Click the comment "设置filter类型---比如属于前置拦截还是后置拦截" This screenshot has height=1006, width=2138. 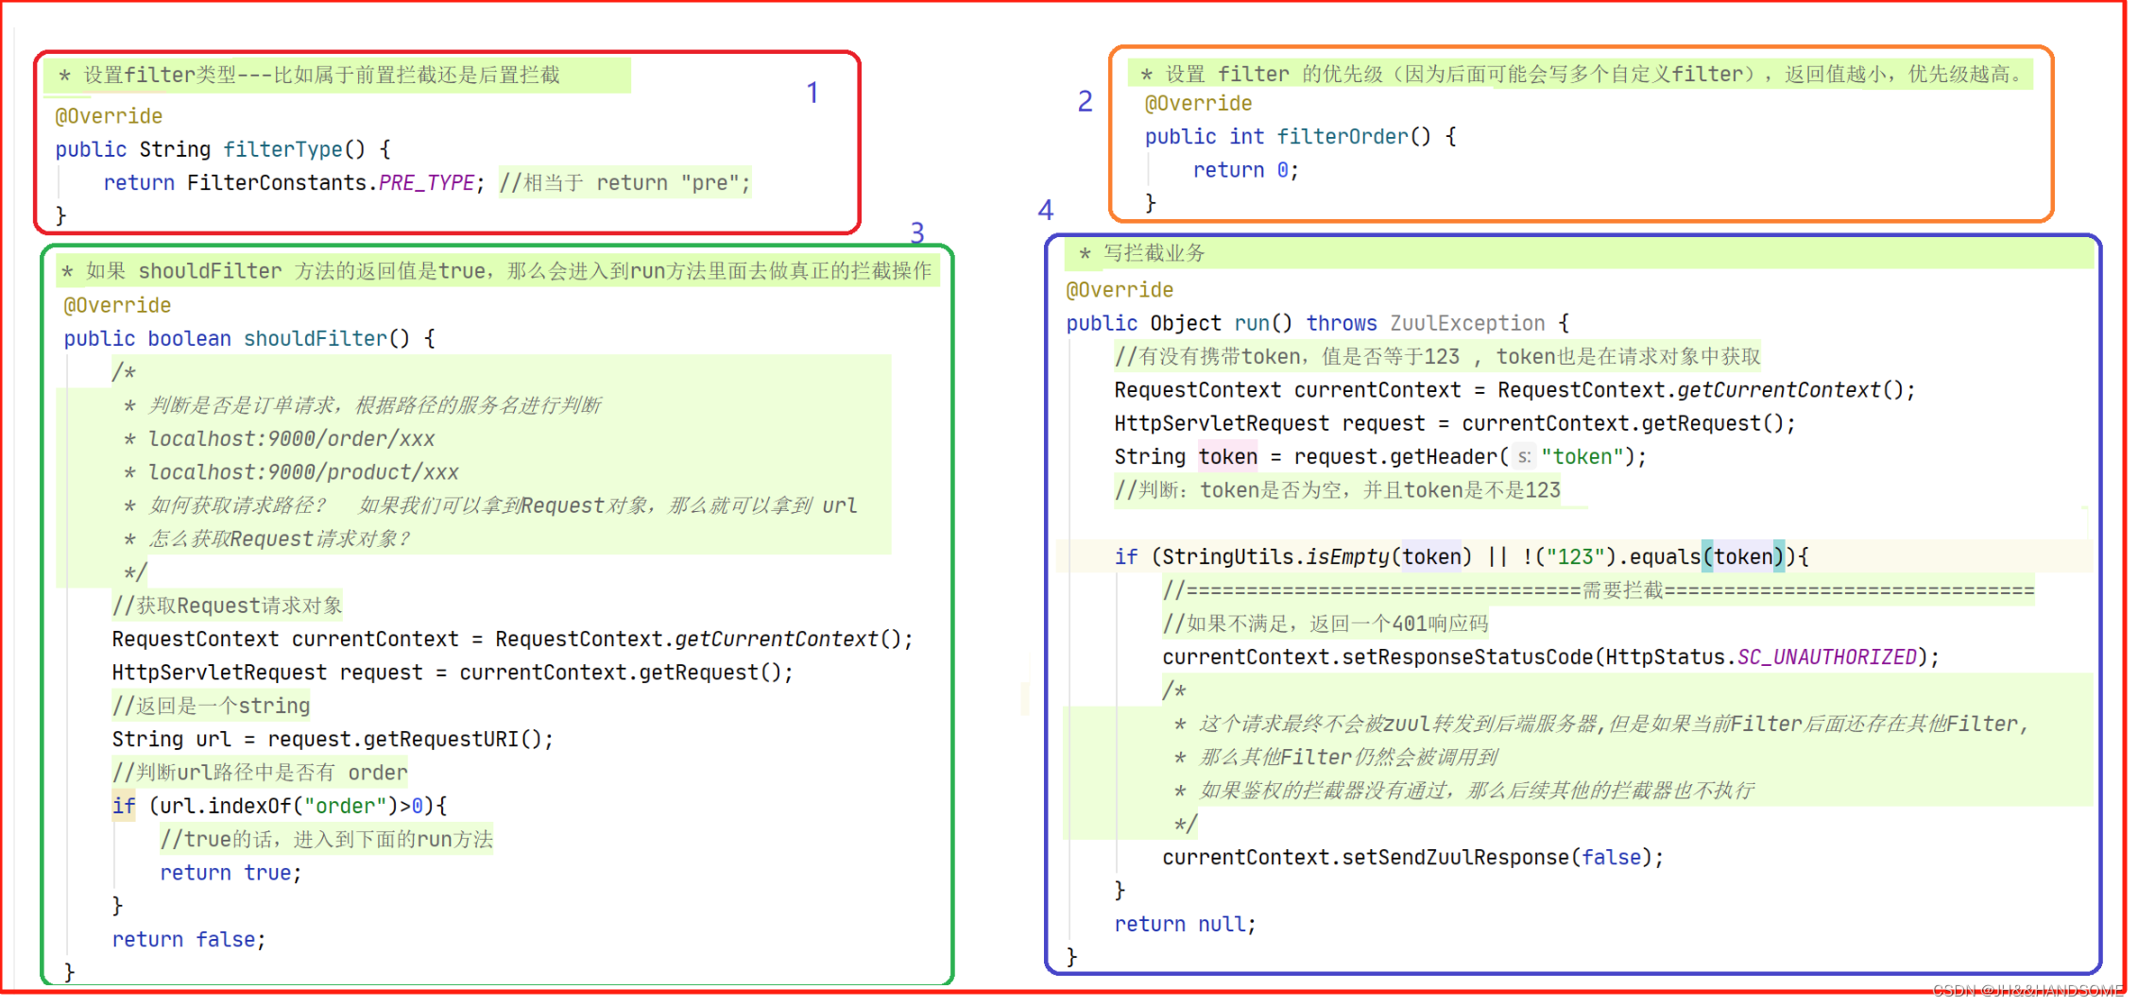tap(321, 75)
